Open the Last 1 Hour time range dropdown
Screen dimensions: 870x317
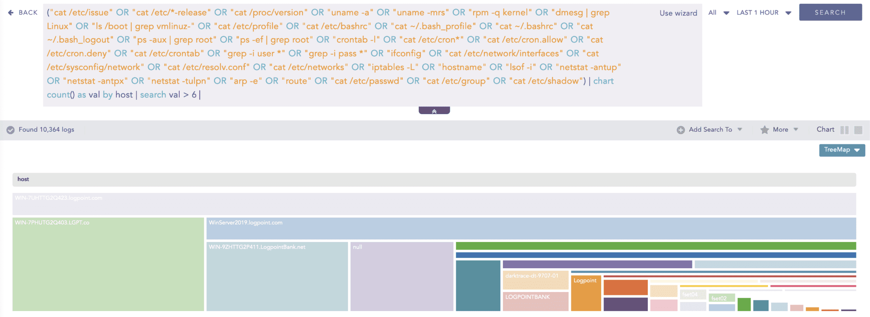[x=763, y=13]
